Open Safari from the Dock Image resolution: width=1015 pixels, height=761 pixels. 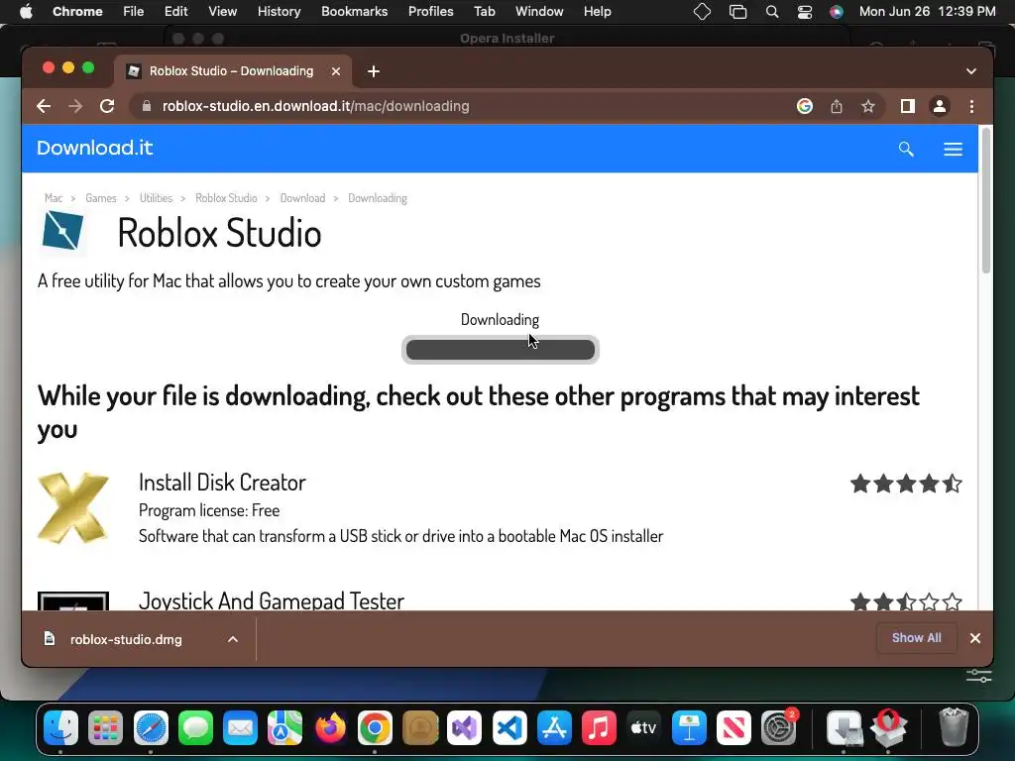151,728
